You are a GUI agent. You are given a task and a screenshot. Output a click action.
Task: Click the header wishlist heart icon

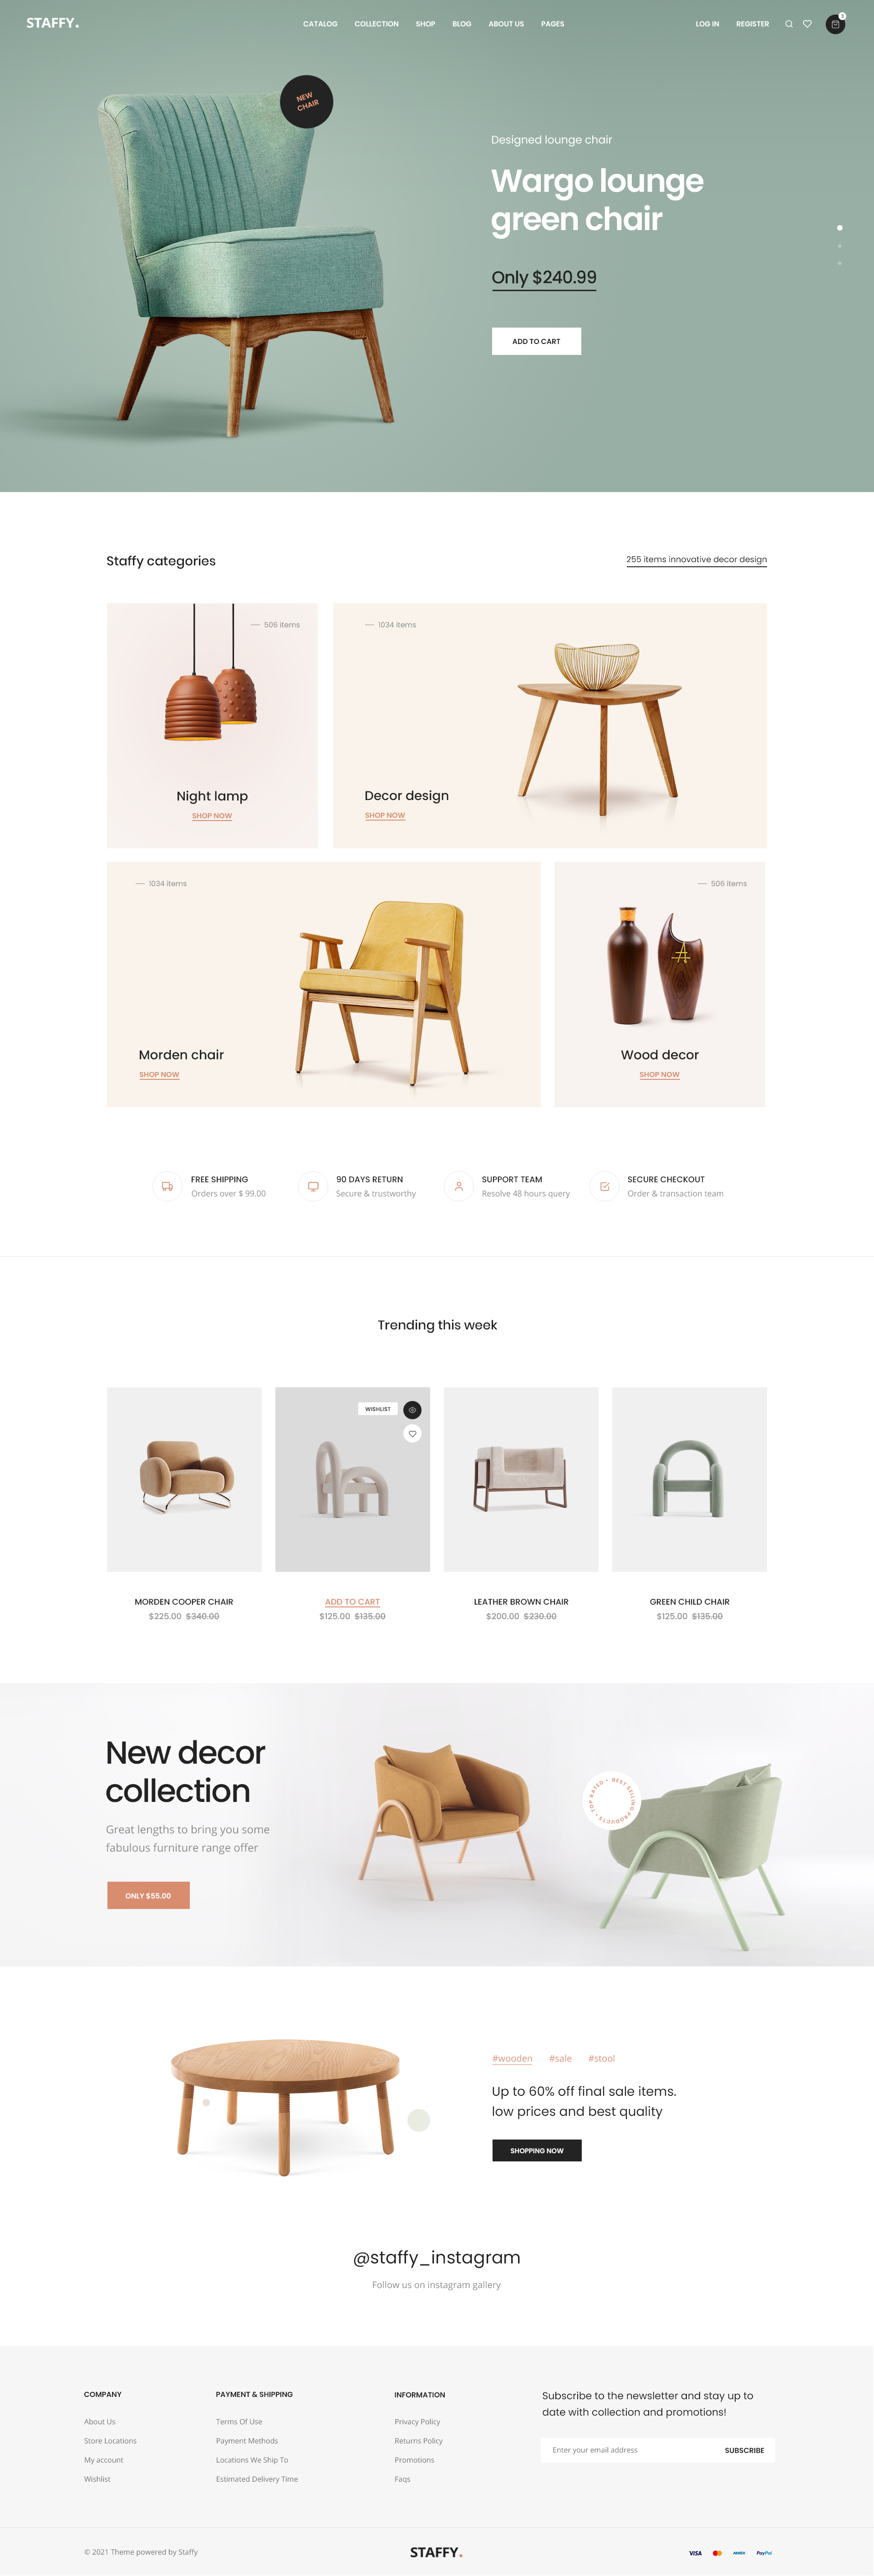click(807, 24)
